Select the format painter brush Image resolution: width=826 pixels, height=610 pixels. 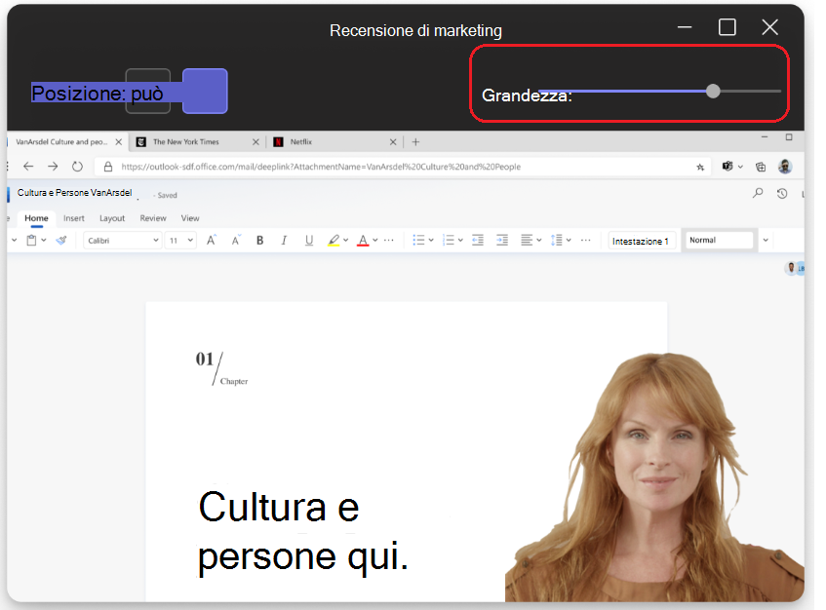point(61,241)
